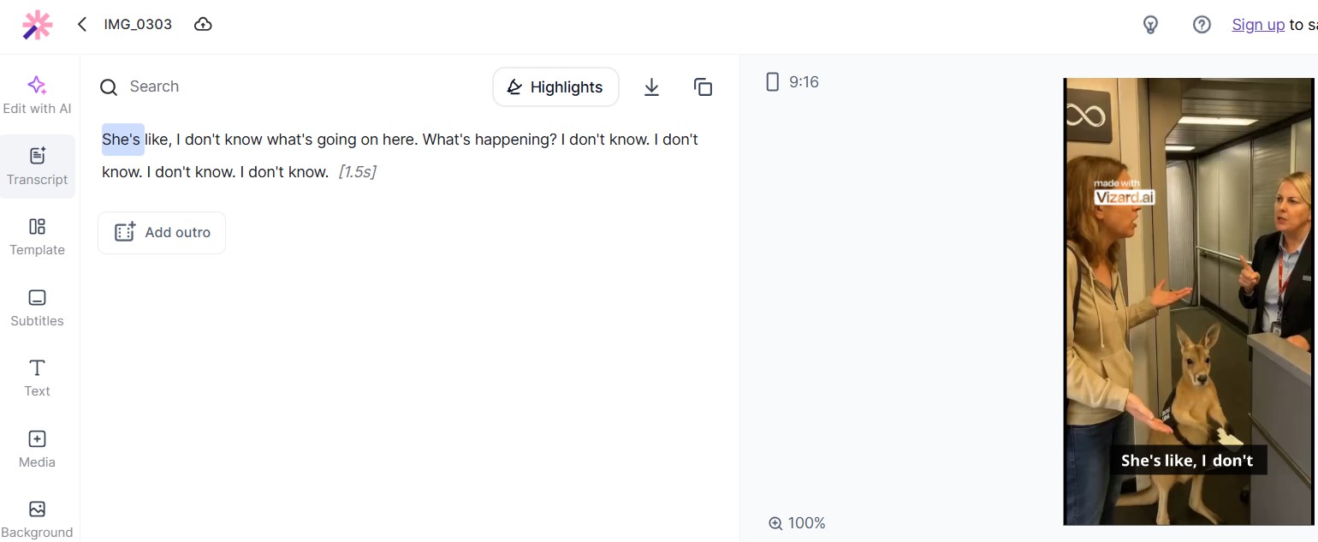1318x542 pixels.
Task: Open the 100% zoom level control
Action: click(797, 523)
